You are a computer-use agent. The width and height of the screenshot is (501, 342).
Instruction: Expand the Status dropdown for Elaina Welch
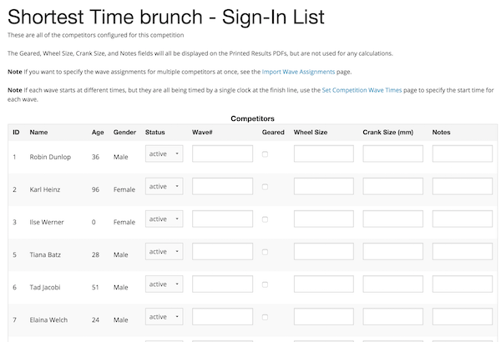(164, 317)
